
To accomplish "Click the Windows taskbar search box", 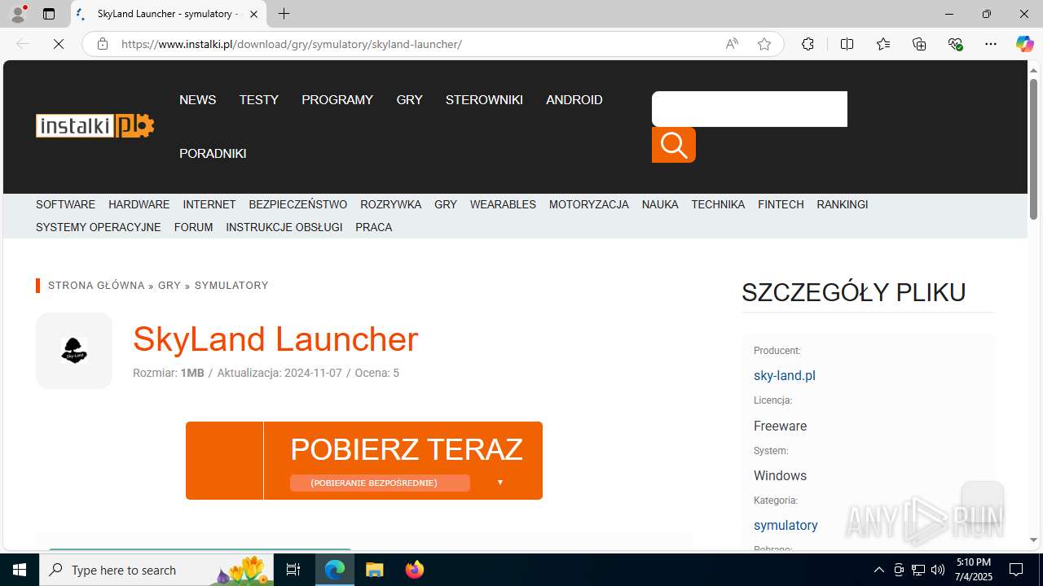I will click(156, 570).
